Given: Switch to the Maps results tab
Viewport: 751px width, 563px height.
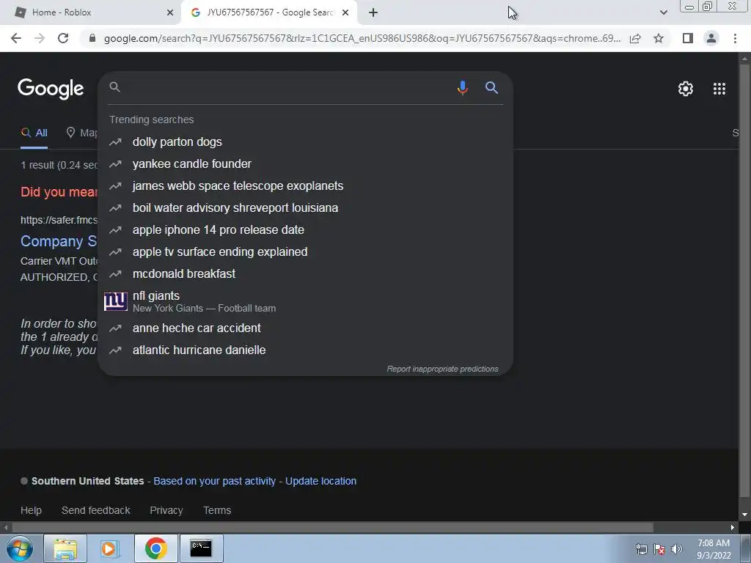Looking at the screenshot, I should tap(82, 133).
